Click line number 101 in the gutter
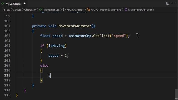This screenshot has width=178, height=100. coord(7,26)
